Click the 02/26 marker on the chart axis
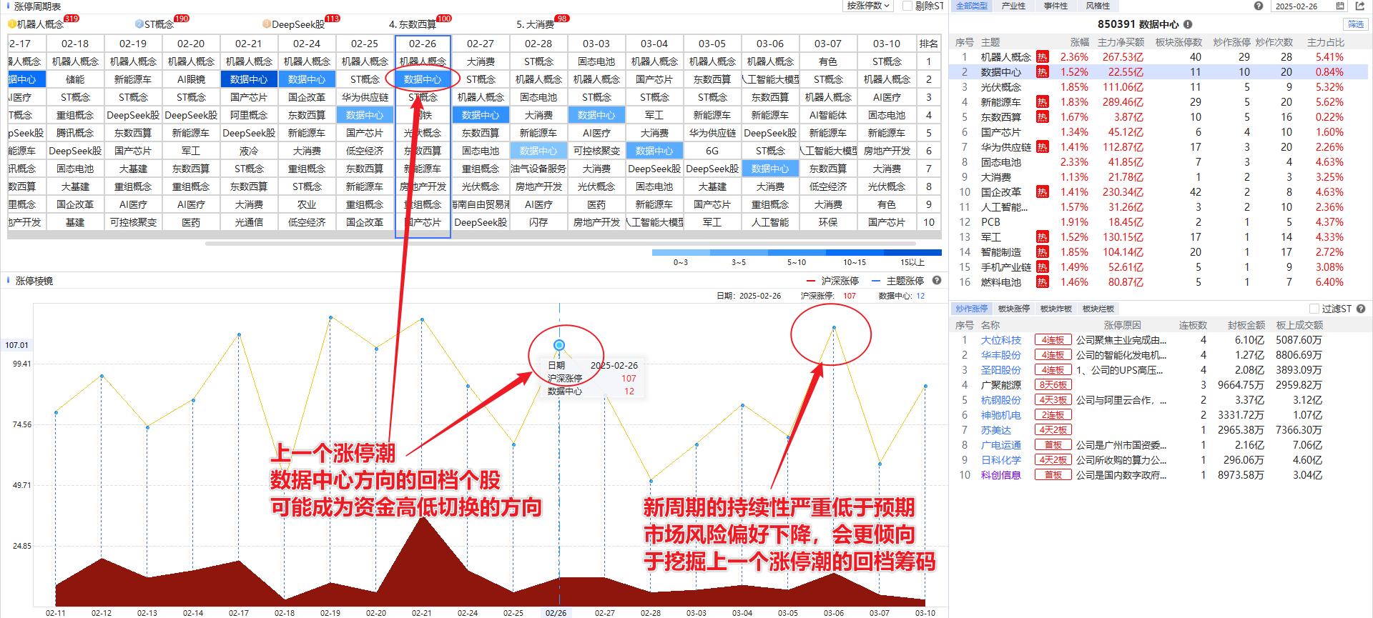This screenshot has width=1373, height=618. click(x=556, y=613)
